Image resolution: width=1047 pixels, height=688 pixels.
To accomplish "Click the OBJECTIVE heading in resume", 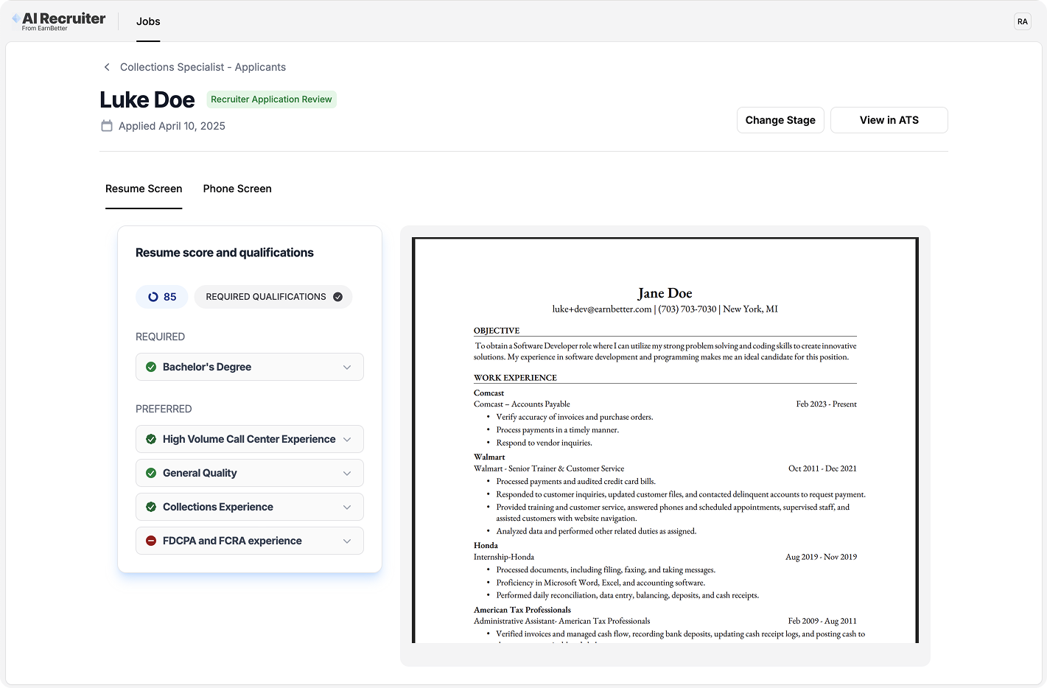I will (497, 331).
